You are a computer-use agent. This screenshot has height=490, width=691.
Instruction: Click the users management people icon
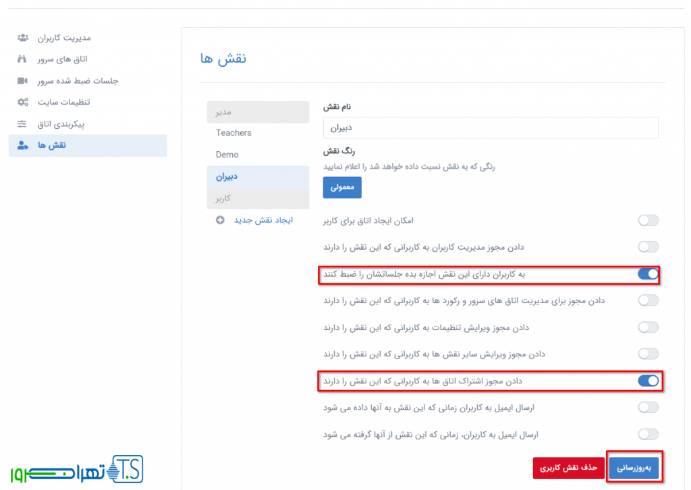[x=22, y=37]
